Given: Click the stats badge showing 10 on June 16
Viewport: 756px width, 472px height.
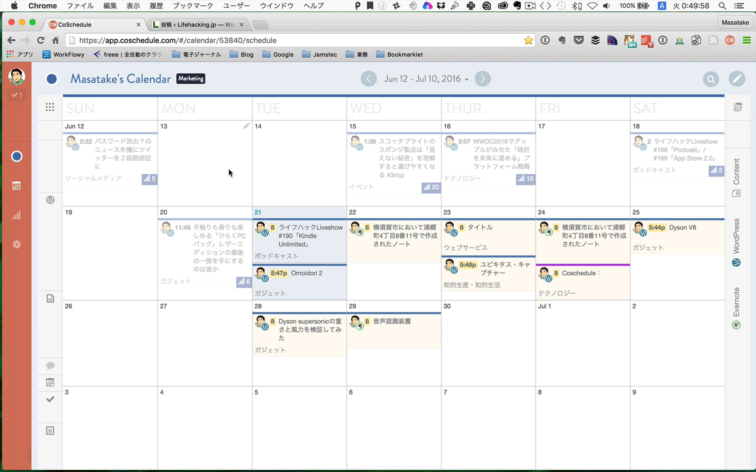Looking at the screenshot, I should 525,179.
